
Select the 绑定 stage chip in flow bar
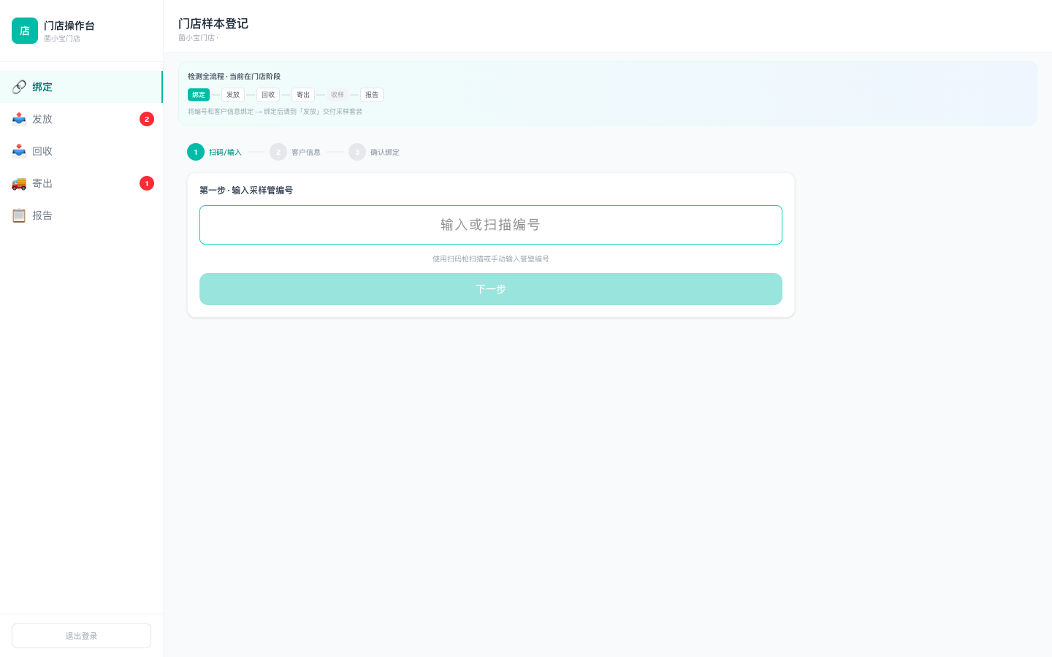[199, 95]
